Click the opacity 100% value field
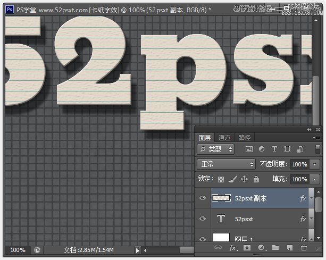The image size is (326, 260). [299, 164]
